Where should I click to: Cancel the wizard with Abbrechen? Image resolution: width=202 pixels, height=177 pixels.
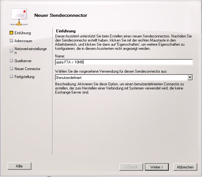point(185,167)
